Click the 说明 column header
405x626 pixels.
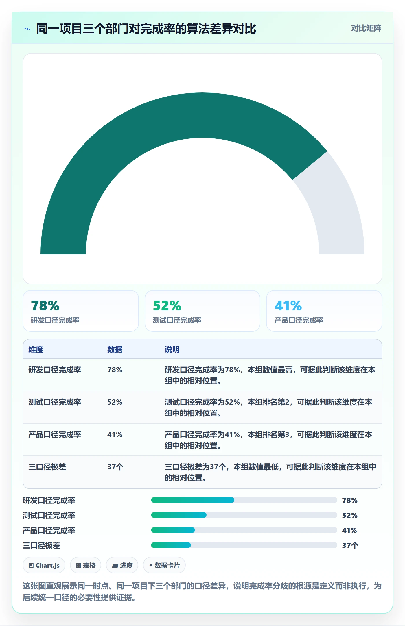tap(172, 349)
